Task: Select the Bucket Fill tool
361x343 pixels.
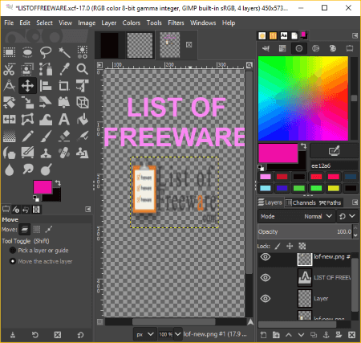Action: pyautogui.click(x=83, y=120)
